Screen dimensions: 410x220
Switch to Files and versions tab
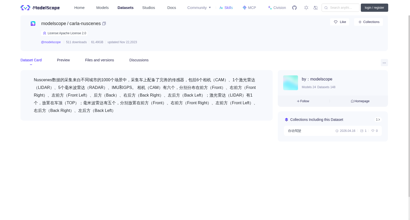pos(99,60)
